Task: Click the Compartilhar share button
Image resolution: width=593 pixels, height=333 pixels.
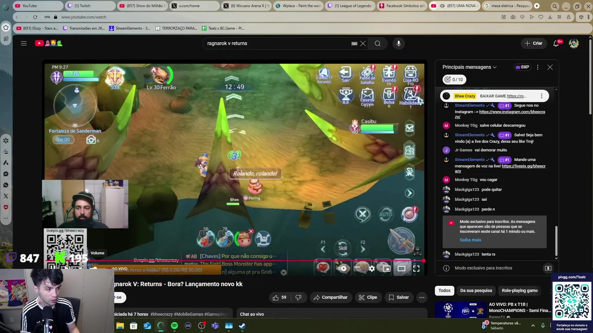Action: (x=330, y=297)
